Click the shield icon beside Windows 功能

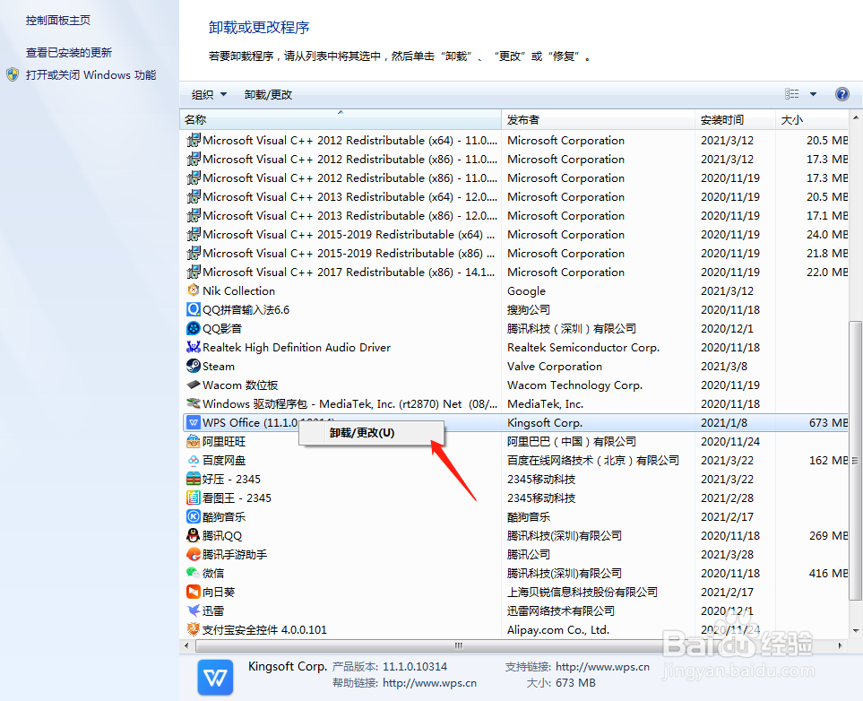[13, 75]
